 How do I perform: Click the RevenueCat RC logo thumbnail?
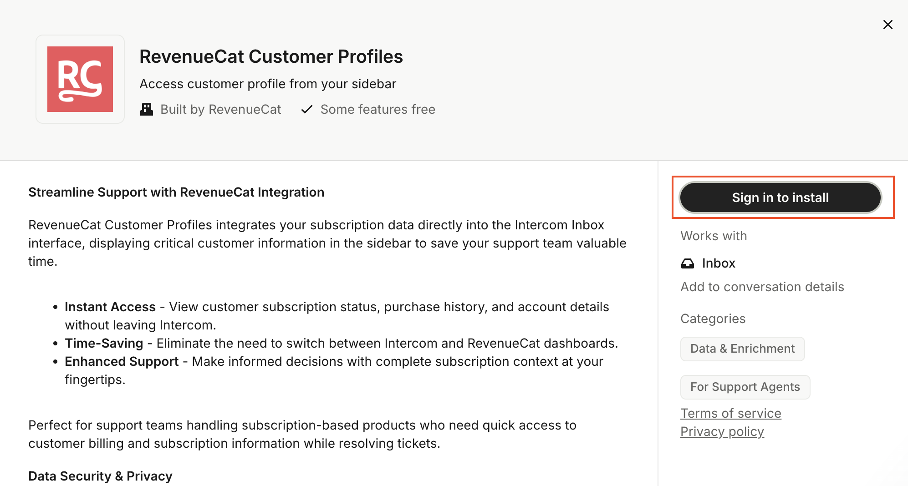click(x=80, y=79)
